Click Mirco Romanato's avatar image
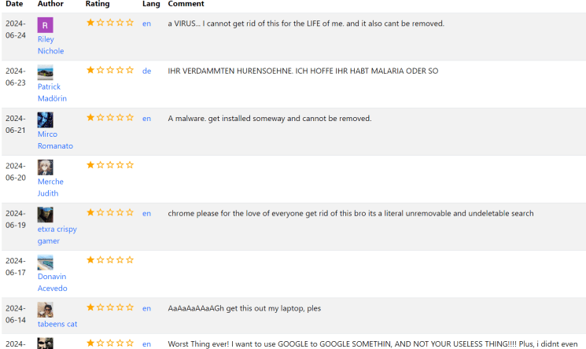The height and width of the screenshot is (349, 586). point(46,119)
